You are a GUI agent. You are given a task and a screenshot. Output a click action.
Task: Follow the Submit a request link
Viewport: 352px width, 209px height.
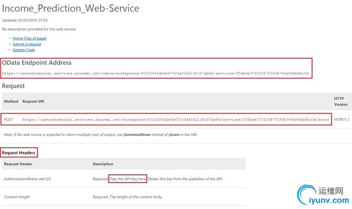tap(27, 44)
